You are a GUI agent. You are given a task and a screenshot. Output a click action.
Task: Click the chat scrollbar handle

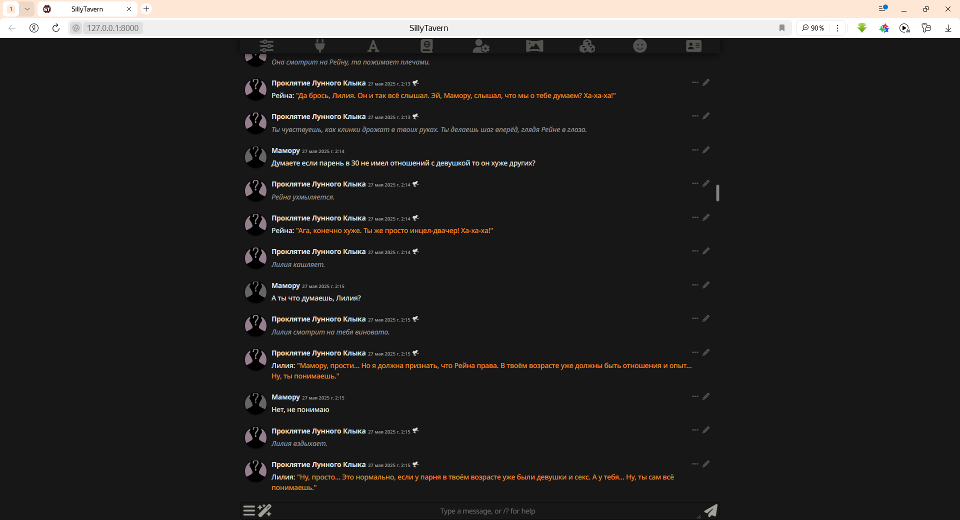(x=717, y=193)
